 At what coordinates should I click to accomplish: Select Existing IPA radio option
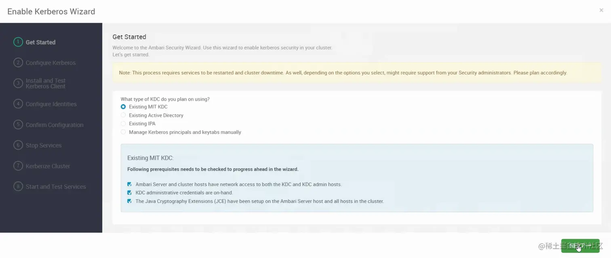123,124
